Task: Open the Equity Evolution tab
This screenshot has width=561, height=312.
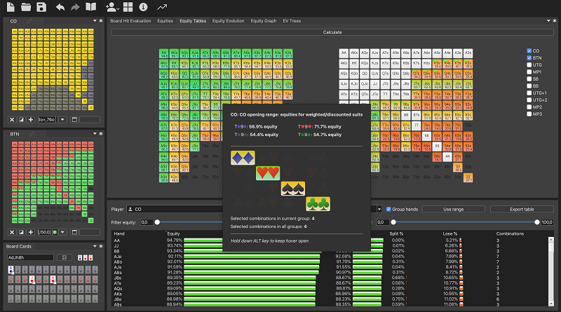Action: point(229,21)
